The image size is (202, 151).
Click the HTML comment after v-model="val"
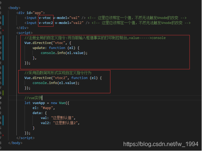(137, 18)
